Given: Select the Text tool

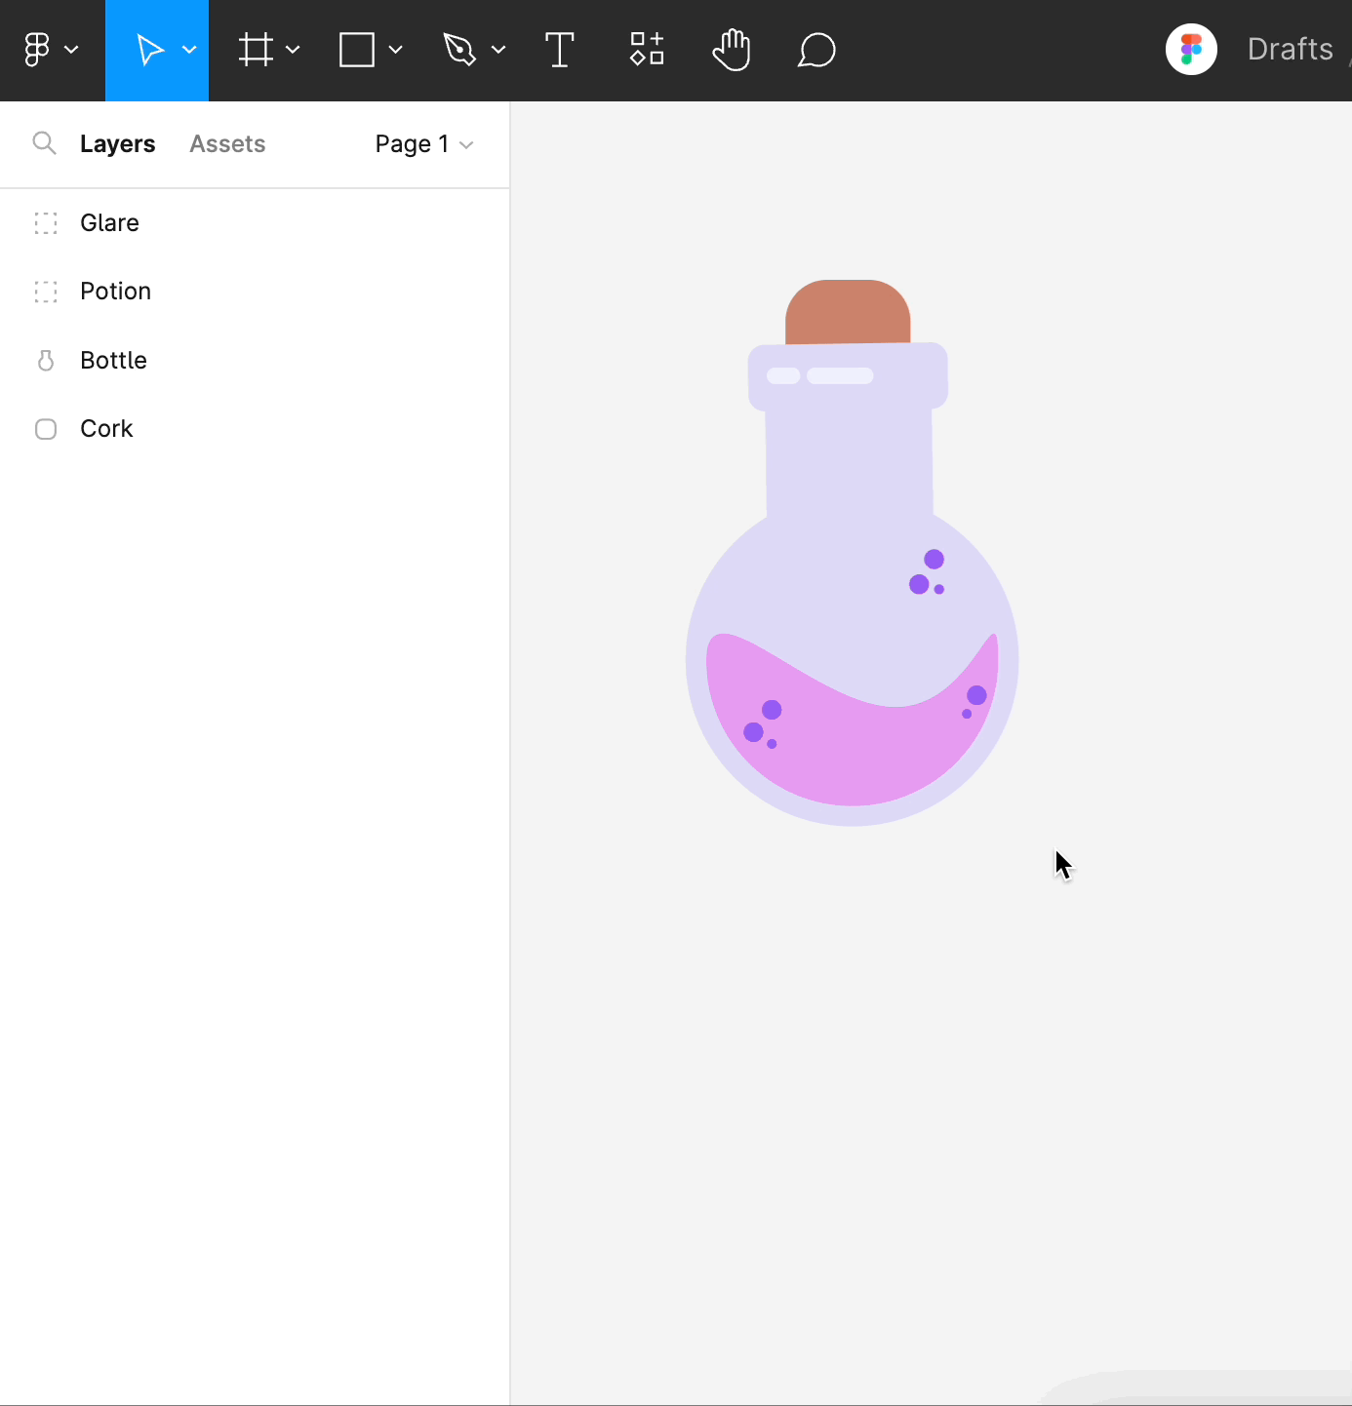Looking at the screenshot, I should 559,50.
